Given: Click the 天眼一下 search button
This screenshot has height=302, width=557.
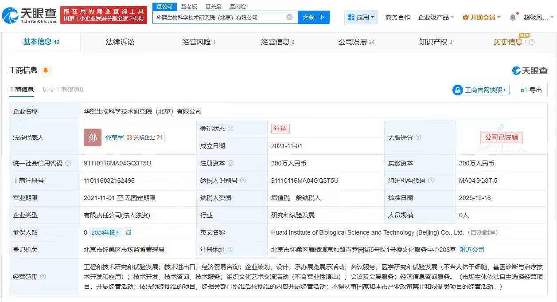Looking at the screenshot, I should (313, 17).
